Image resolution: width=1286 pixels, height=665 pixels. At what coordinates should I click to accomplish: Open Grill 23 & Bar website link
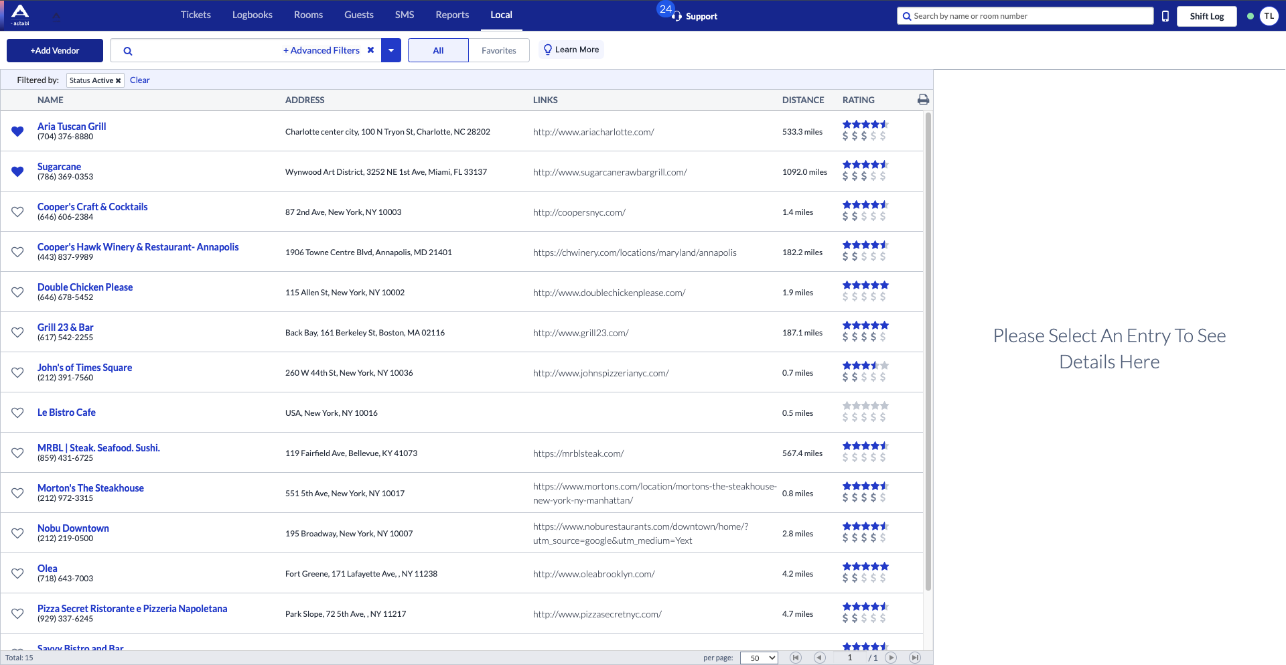tap(581, 333)
